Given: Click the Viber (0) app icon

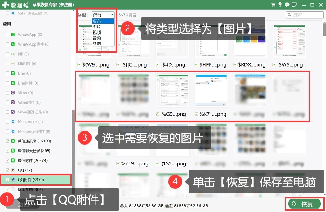Looking at the screenshot, I should coord(13,92).
